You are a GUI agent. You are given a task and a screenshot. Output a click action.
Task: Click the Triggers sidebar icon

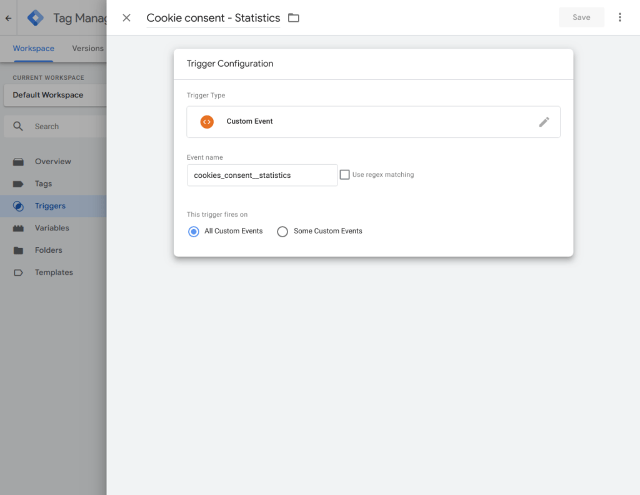click(18, 206)
